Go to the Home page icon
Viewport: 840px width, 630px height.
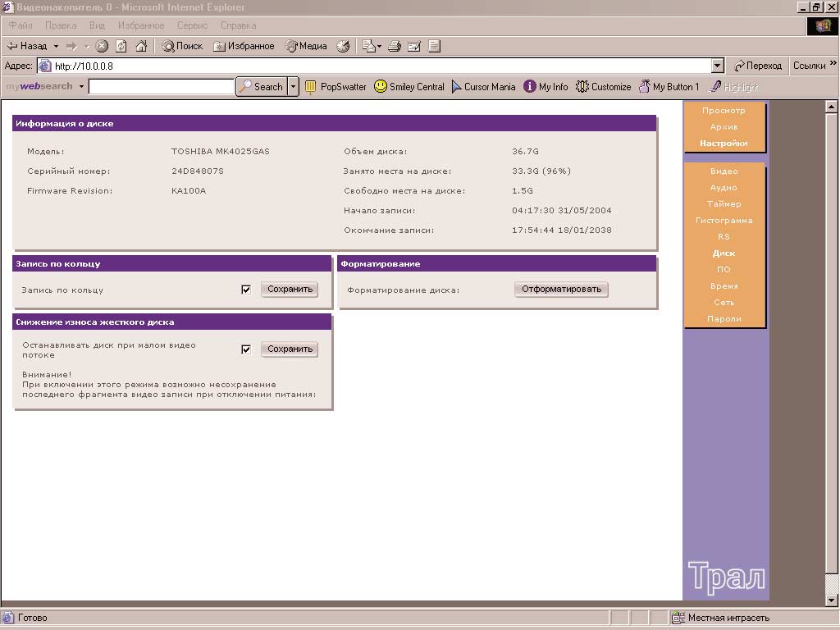pyautogui.click(x=141, y=46)
